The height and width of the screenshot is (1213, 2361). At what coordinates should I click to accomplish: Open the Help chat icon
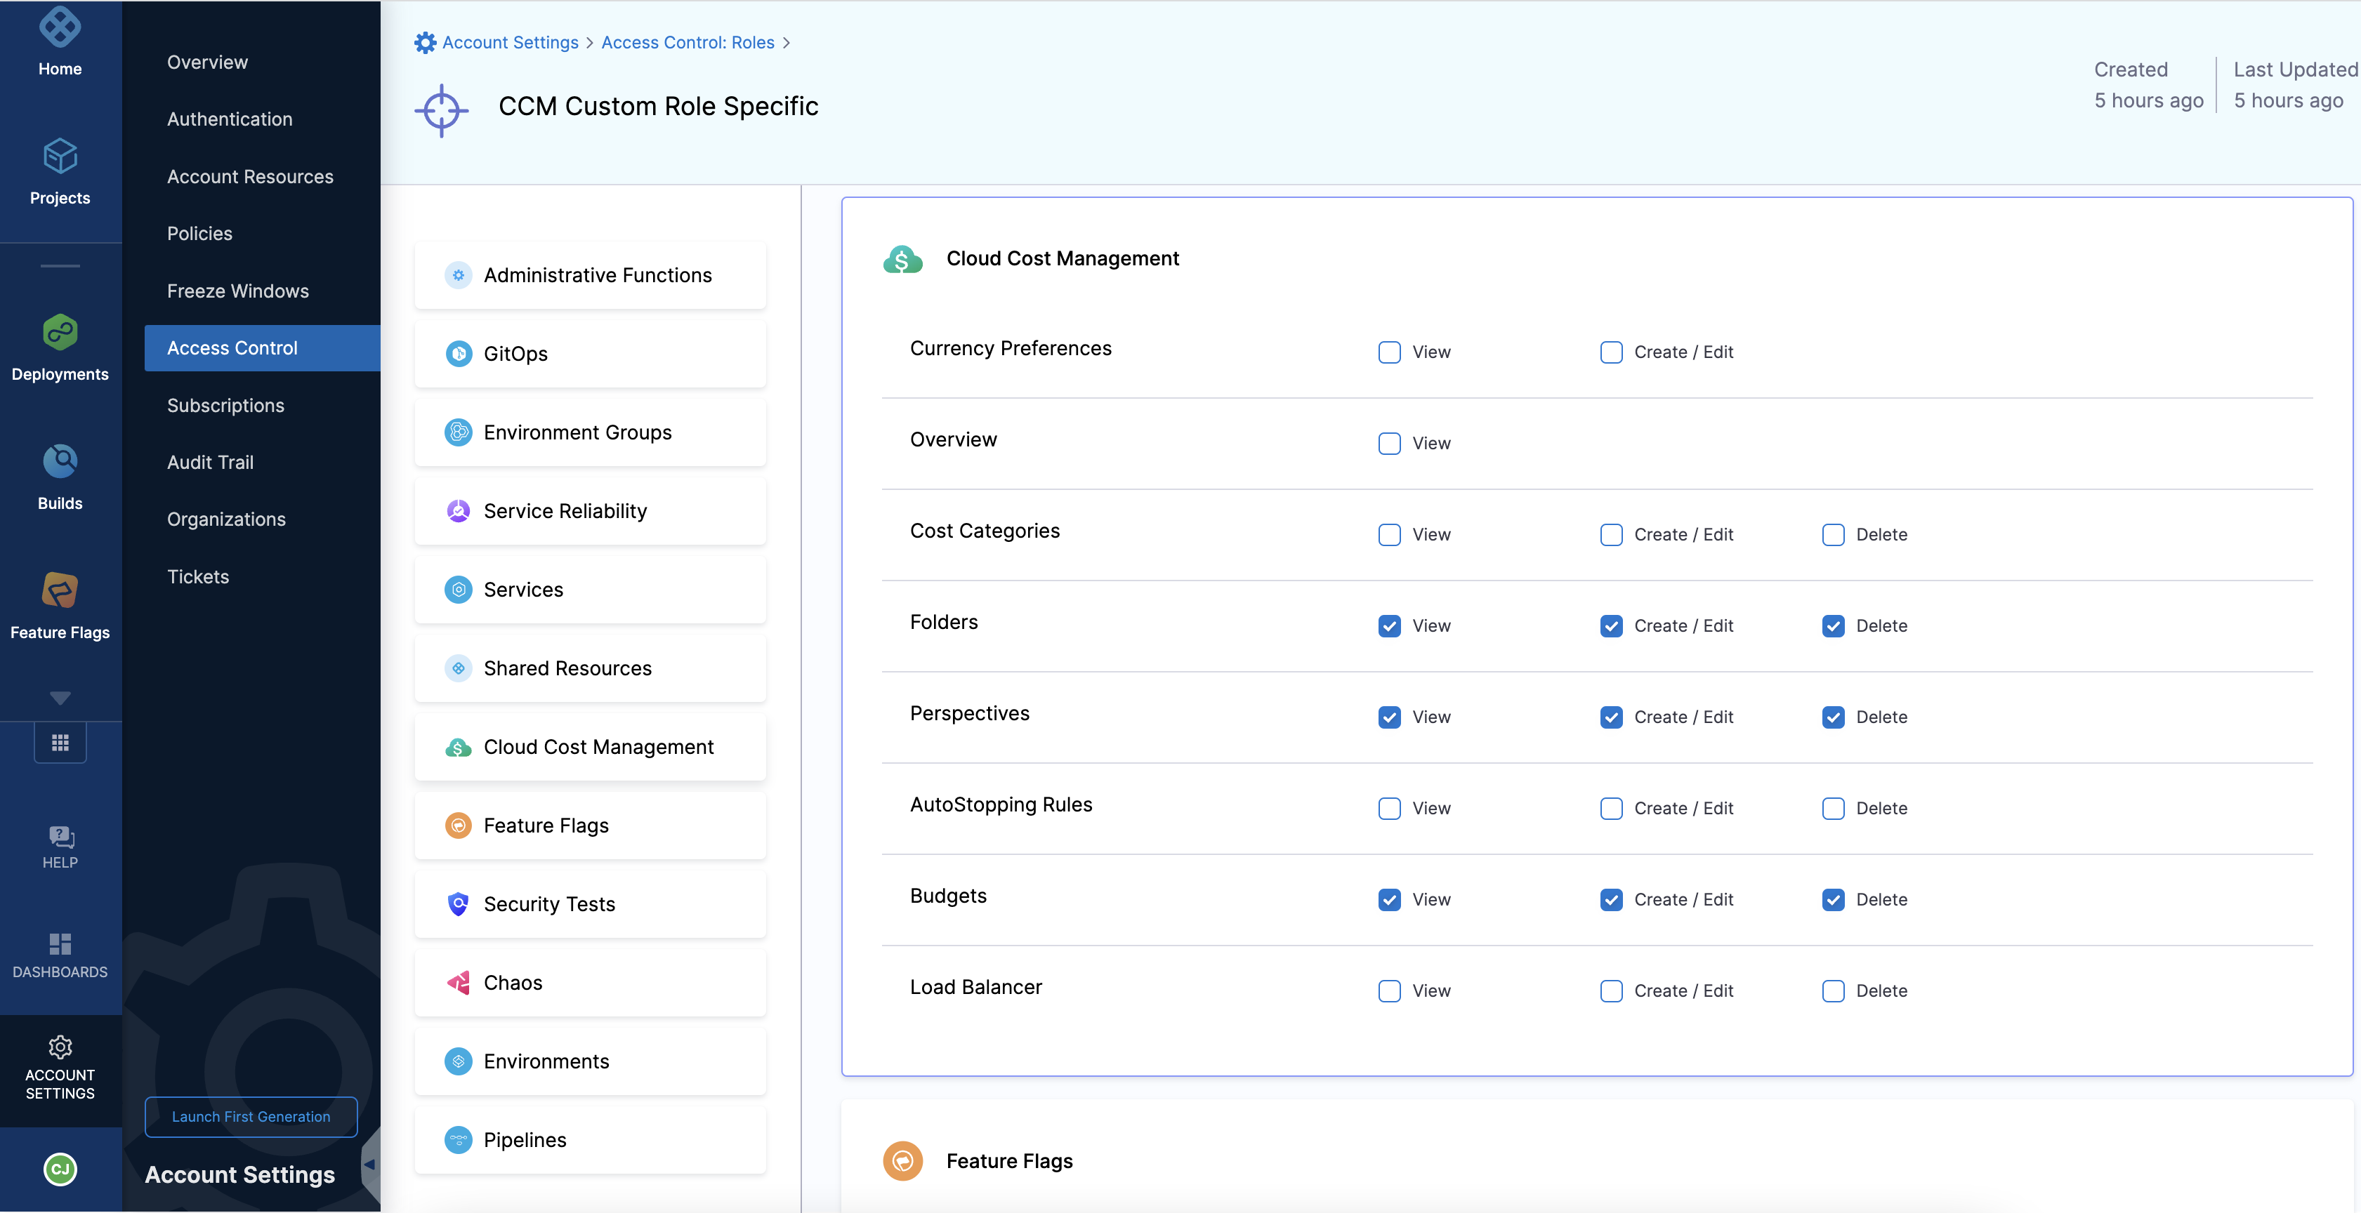(x=60, y=837)
